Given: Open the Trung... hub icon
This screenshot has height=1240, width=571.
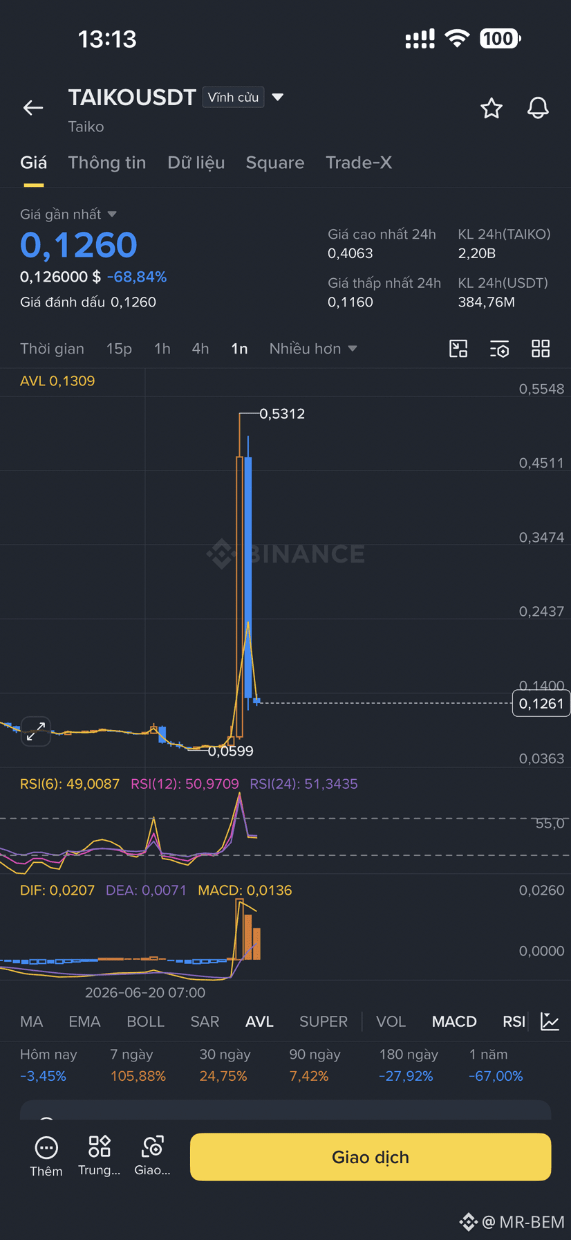Looking at the screenshot, I should click(x=100, y=1156).
